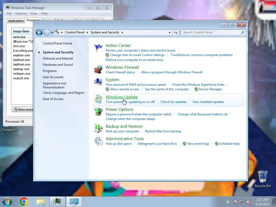Refresh the Control Panel address bar
The image size is (276, 207).
176,32
